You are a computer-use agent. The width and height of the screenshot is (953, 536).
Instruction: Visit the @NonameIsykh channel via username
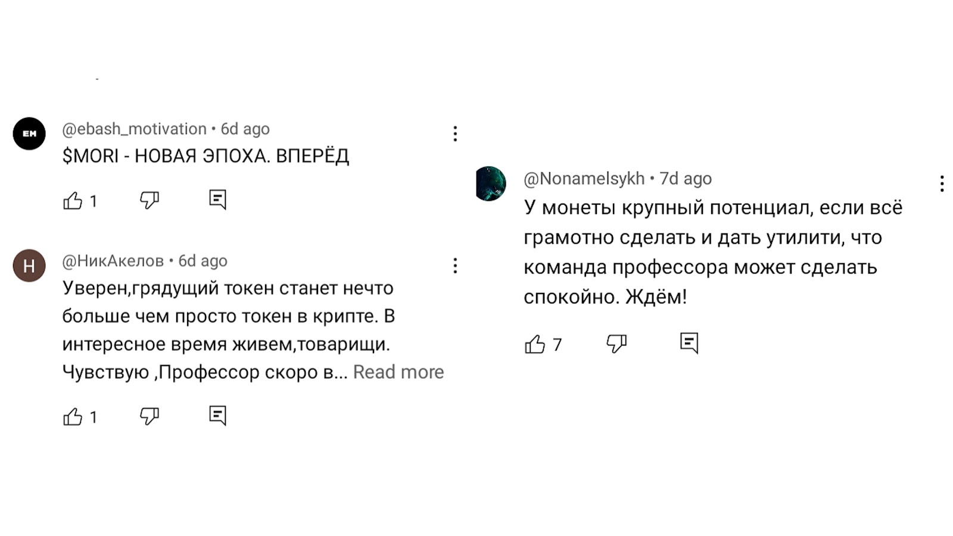pyautogui.click(x=584, y=179)
